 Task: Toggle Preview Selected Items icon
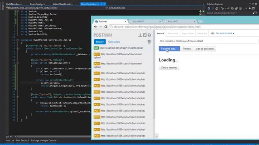(254, 8)
